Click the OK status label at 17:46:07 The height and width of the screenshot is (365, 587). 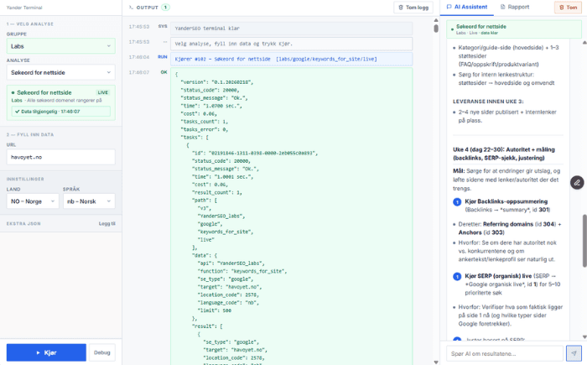(164, 72)
